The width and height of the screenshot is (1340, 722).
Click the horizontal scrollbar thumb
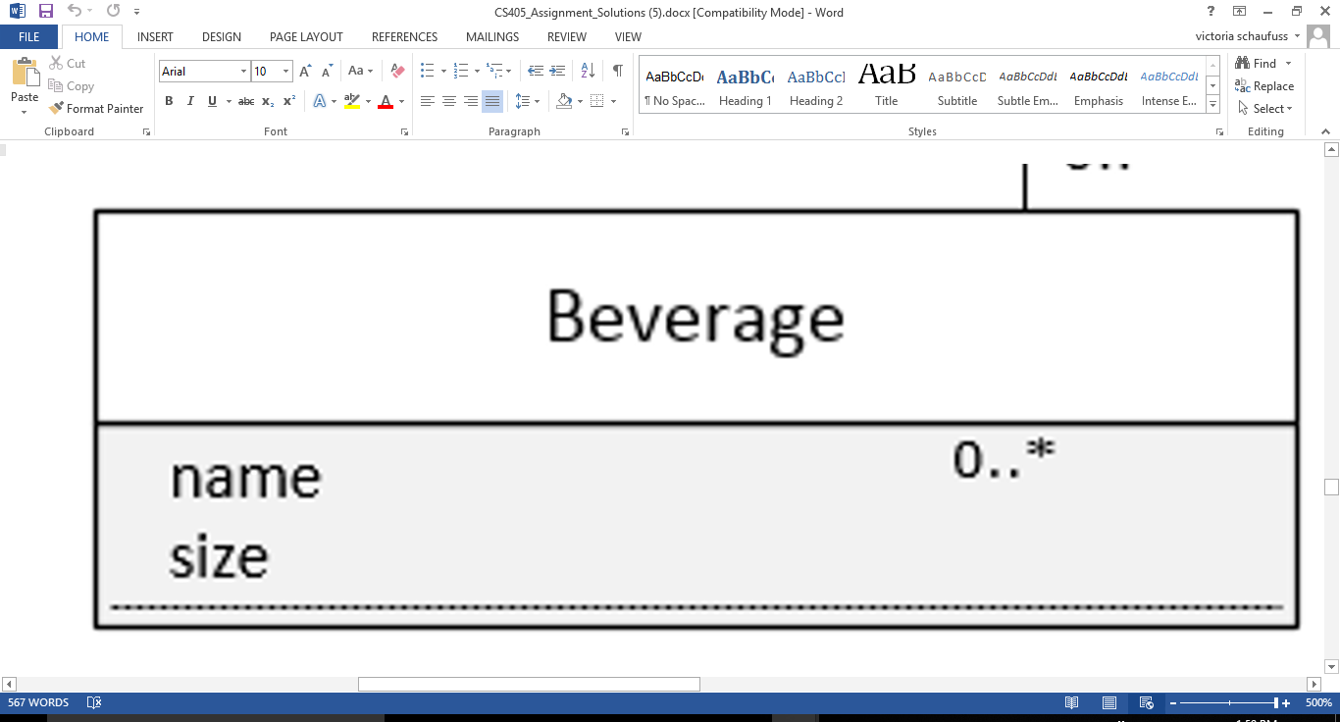click(529, 684)
